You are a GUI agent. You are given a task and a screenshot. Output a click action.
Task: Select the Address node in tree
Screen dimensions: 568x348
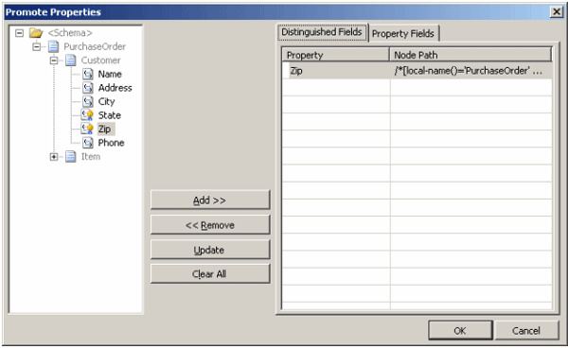pyautogui.click(x=115, y=88)
